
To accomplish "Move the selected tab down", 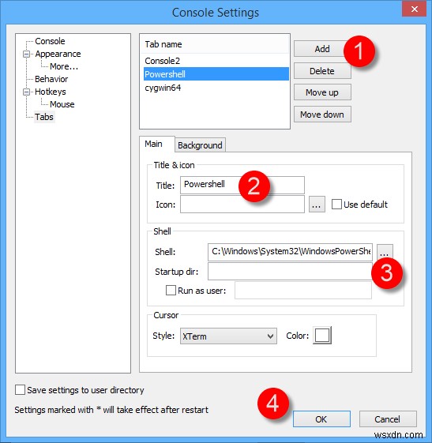I will 322,115.
